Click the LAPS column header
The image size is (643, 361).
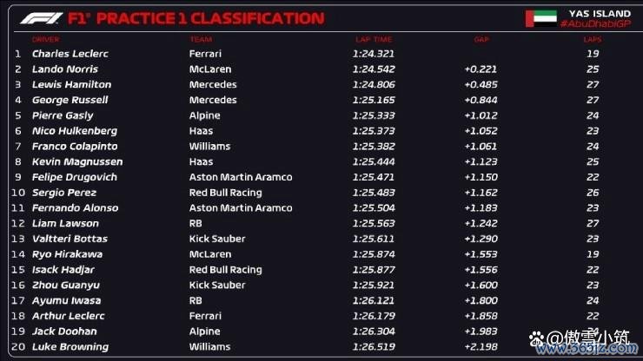click(x=592, y=40)
